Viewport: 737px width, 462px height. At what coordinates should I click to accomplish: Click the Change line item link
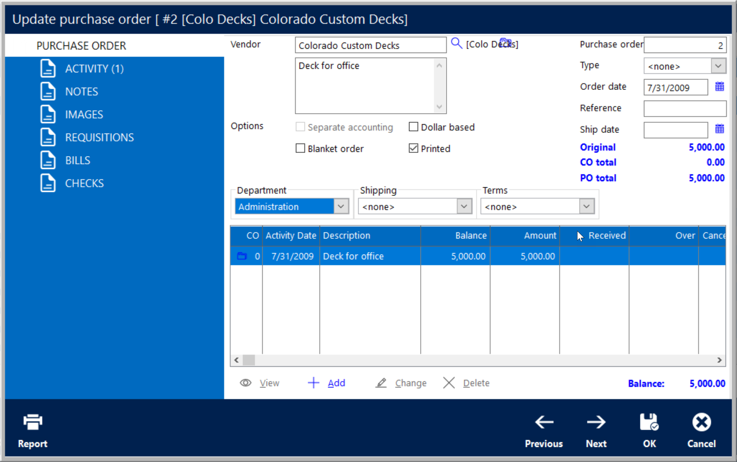[x=410, y=383]
